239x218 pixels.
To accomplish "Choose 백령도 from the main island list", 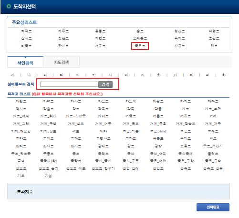I will coord(214,31).
